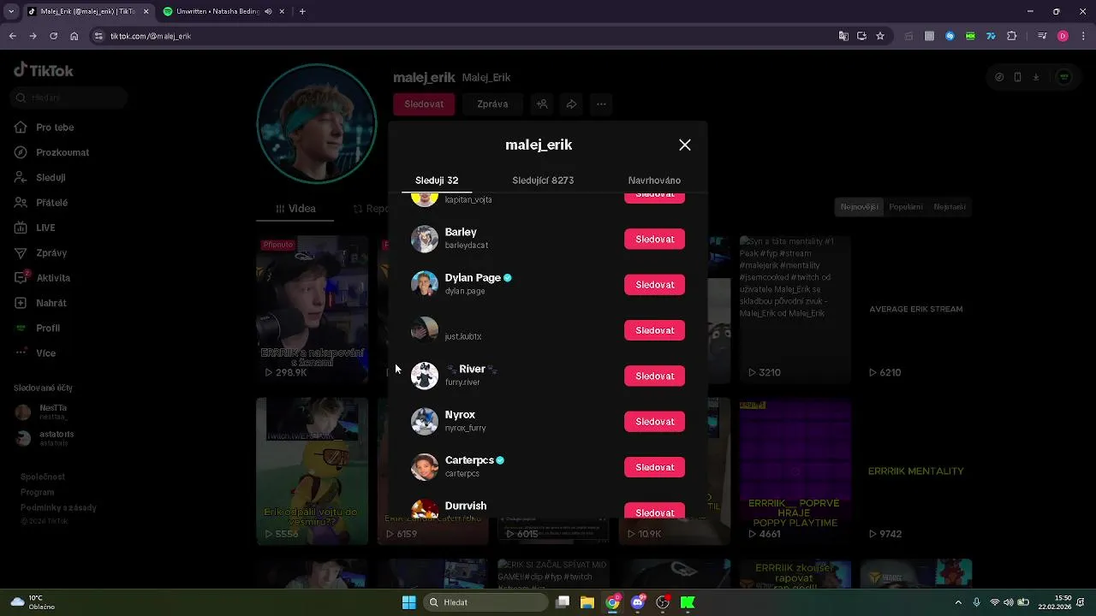
Task: Close the malej_erik following dialog
Action: (685, 145)
